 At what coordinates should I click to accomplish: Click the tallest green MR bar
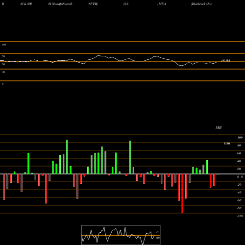pos(67,157)
